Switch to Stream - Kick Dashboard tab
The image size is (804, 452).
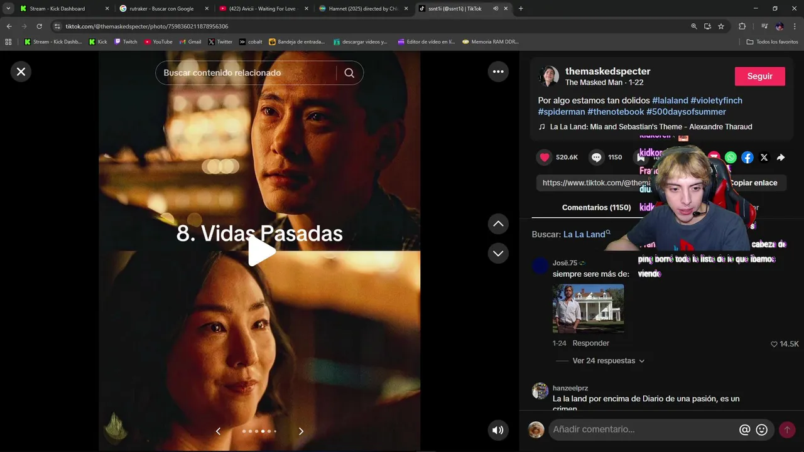(x=63, y=9)
